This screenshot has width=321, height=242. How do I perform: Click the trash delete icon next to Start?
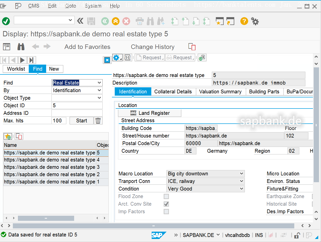point(98,121)
